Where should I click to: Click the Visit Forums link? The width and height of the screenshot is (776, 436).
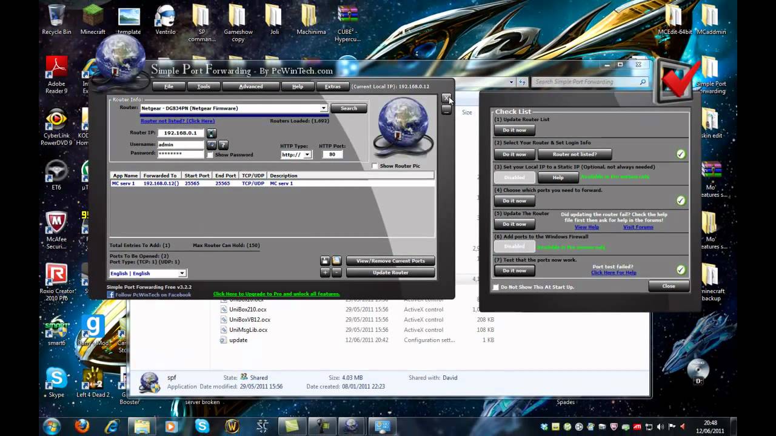point(638,227)
